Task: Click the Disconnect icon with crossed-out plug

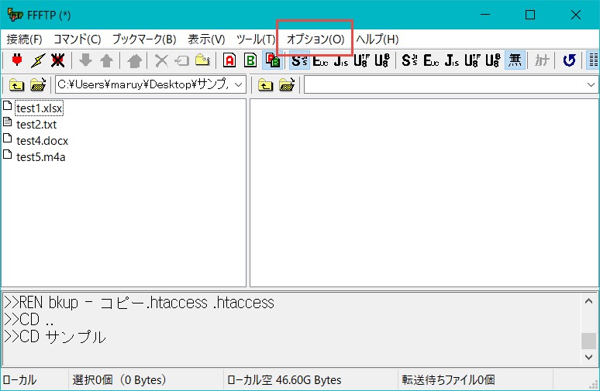Action: 57,60
